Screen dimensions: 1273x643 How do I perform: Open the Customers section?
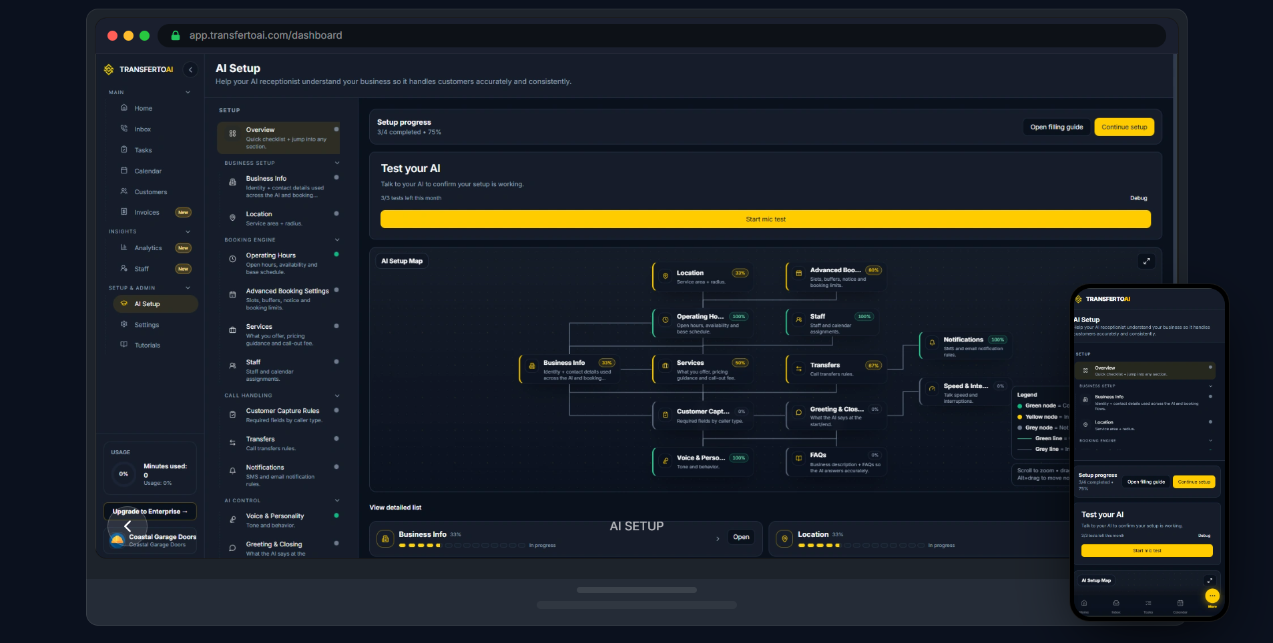pyautogui.click(x=150, y=191)
